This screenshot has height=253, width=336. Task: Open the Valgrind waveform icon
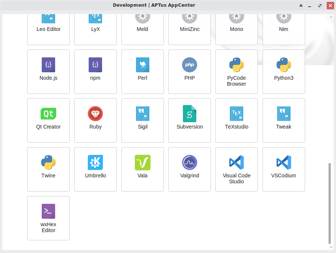tap(190, 162)
